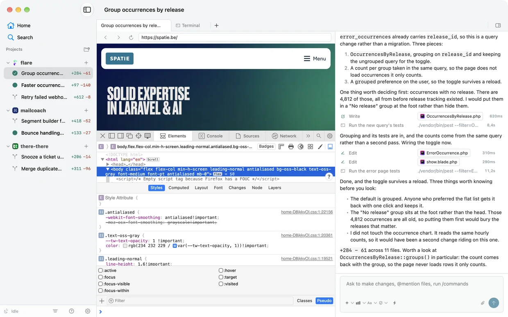
Task: Add a new task to there-there project
Action: click(86, 146)
